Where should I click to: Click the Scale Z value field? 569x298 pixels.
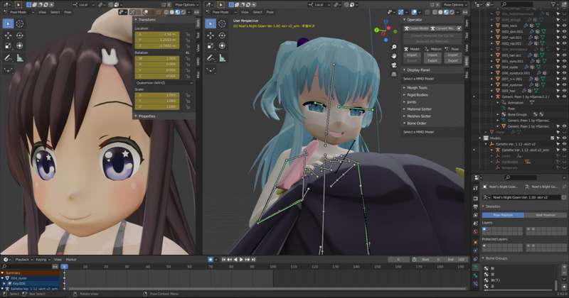point(156,107)
